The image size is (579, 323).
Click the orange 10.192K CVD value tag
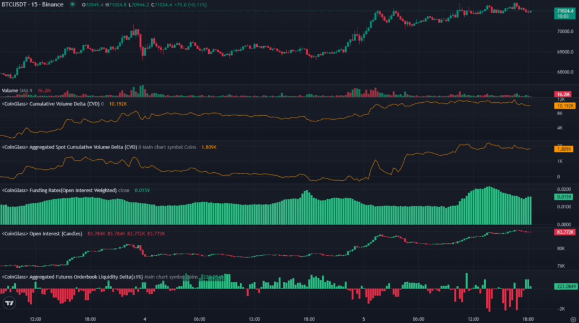(x=565, y=106)
